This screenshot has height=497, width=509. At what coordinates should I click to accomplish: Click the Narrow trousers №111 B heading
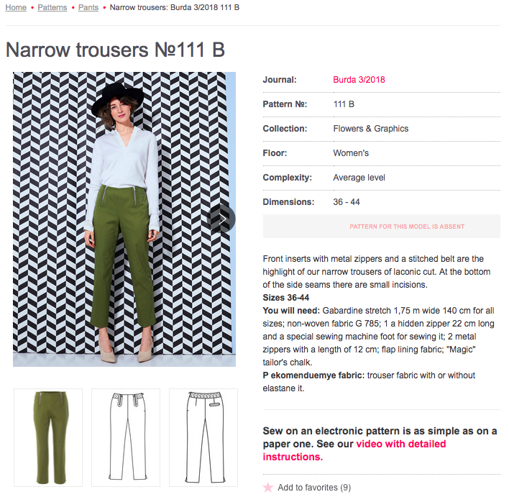click(115, 50)
